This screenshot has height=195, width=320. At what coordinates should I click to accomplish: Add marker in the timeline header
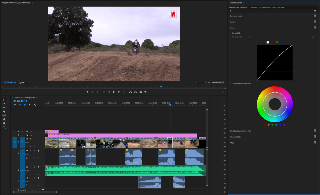coord(30,105)
